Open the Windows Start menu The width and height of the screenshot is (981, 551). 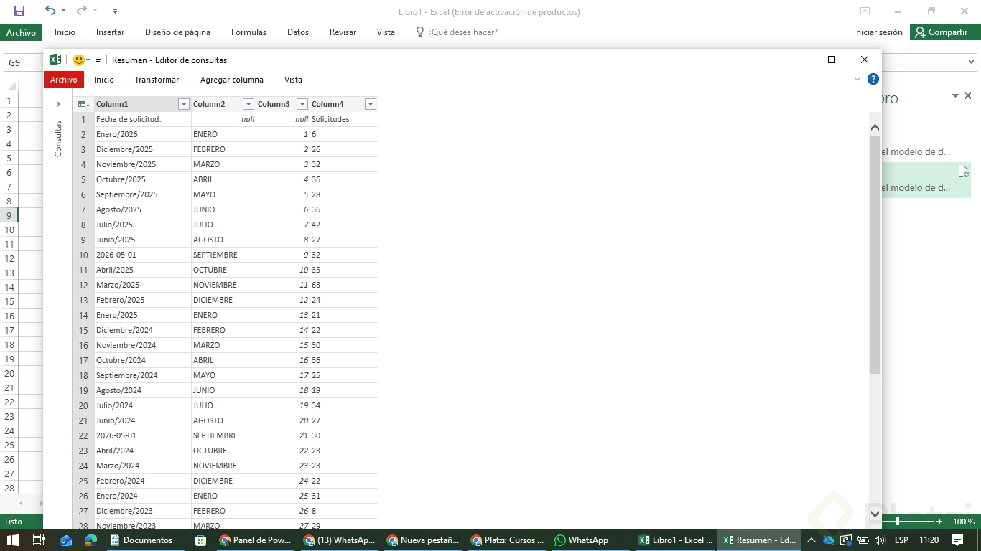[x=13, y=540]
